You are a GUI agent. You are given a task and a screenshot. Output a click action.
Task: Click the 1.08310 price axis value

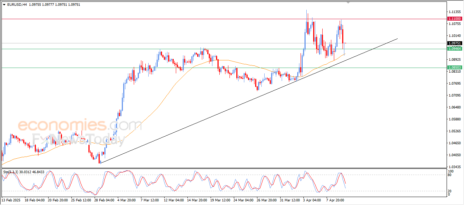tap(455, 72)
